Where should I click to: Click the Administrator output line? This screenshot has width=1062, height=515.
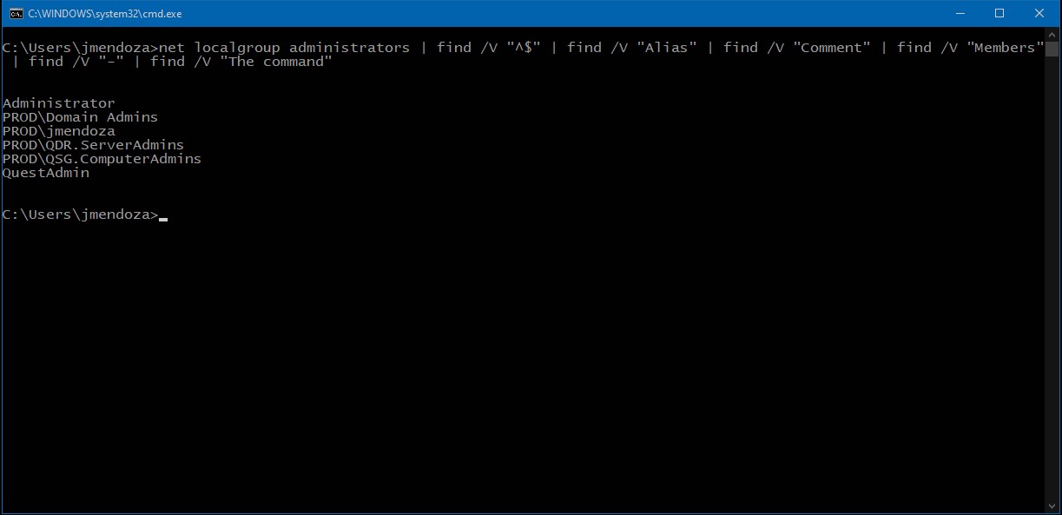(58, 103)
